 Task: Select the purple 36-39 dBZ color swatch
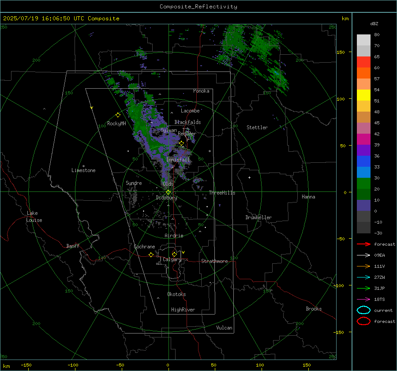(x=363, y=150)
